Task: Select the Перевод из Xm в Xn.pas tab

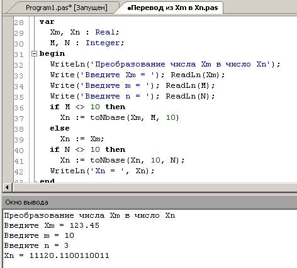Action: (172, 8)
